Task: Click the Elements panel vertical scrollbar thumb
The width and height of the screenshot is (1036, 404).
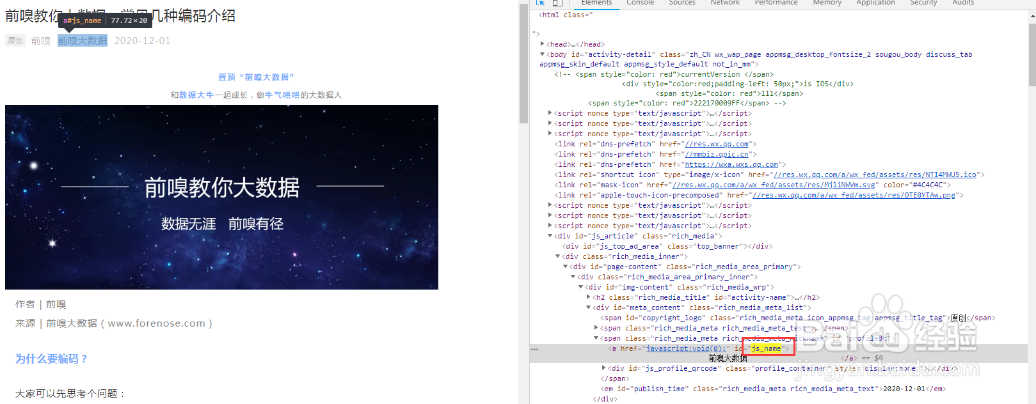Action: tap(1032, 54)
